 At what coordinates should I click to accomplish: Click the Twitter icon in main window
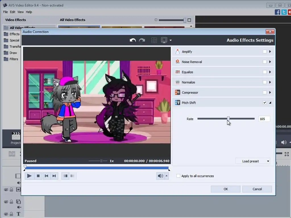pos(284,12)
